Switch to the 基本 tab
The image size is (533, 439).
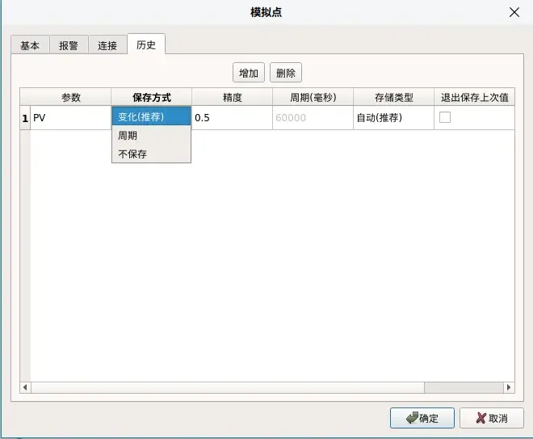click(x=30, y=45)
